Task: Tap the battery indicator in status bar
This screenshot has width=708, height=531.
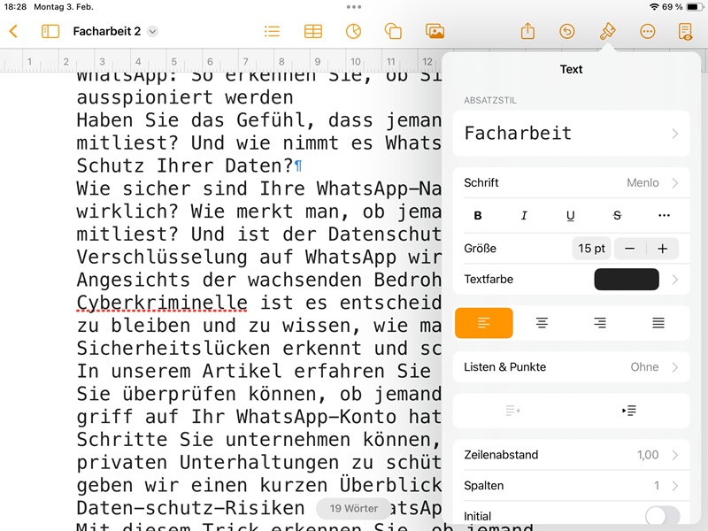Action: (x=694, y=7)
